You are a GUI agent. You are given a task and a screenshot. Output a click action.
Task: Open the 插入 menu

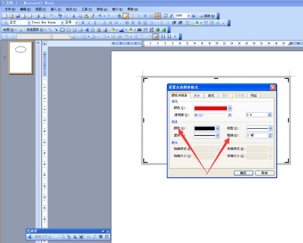[56, 9]
